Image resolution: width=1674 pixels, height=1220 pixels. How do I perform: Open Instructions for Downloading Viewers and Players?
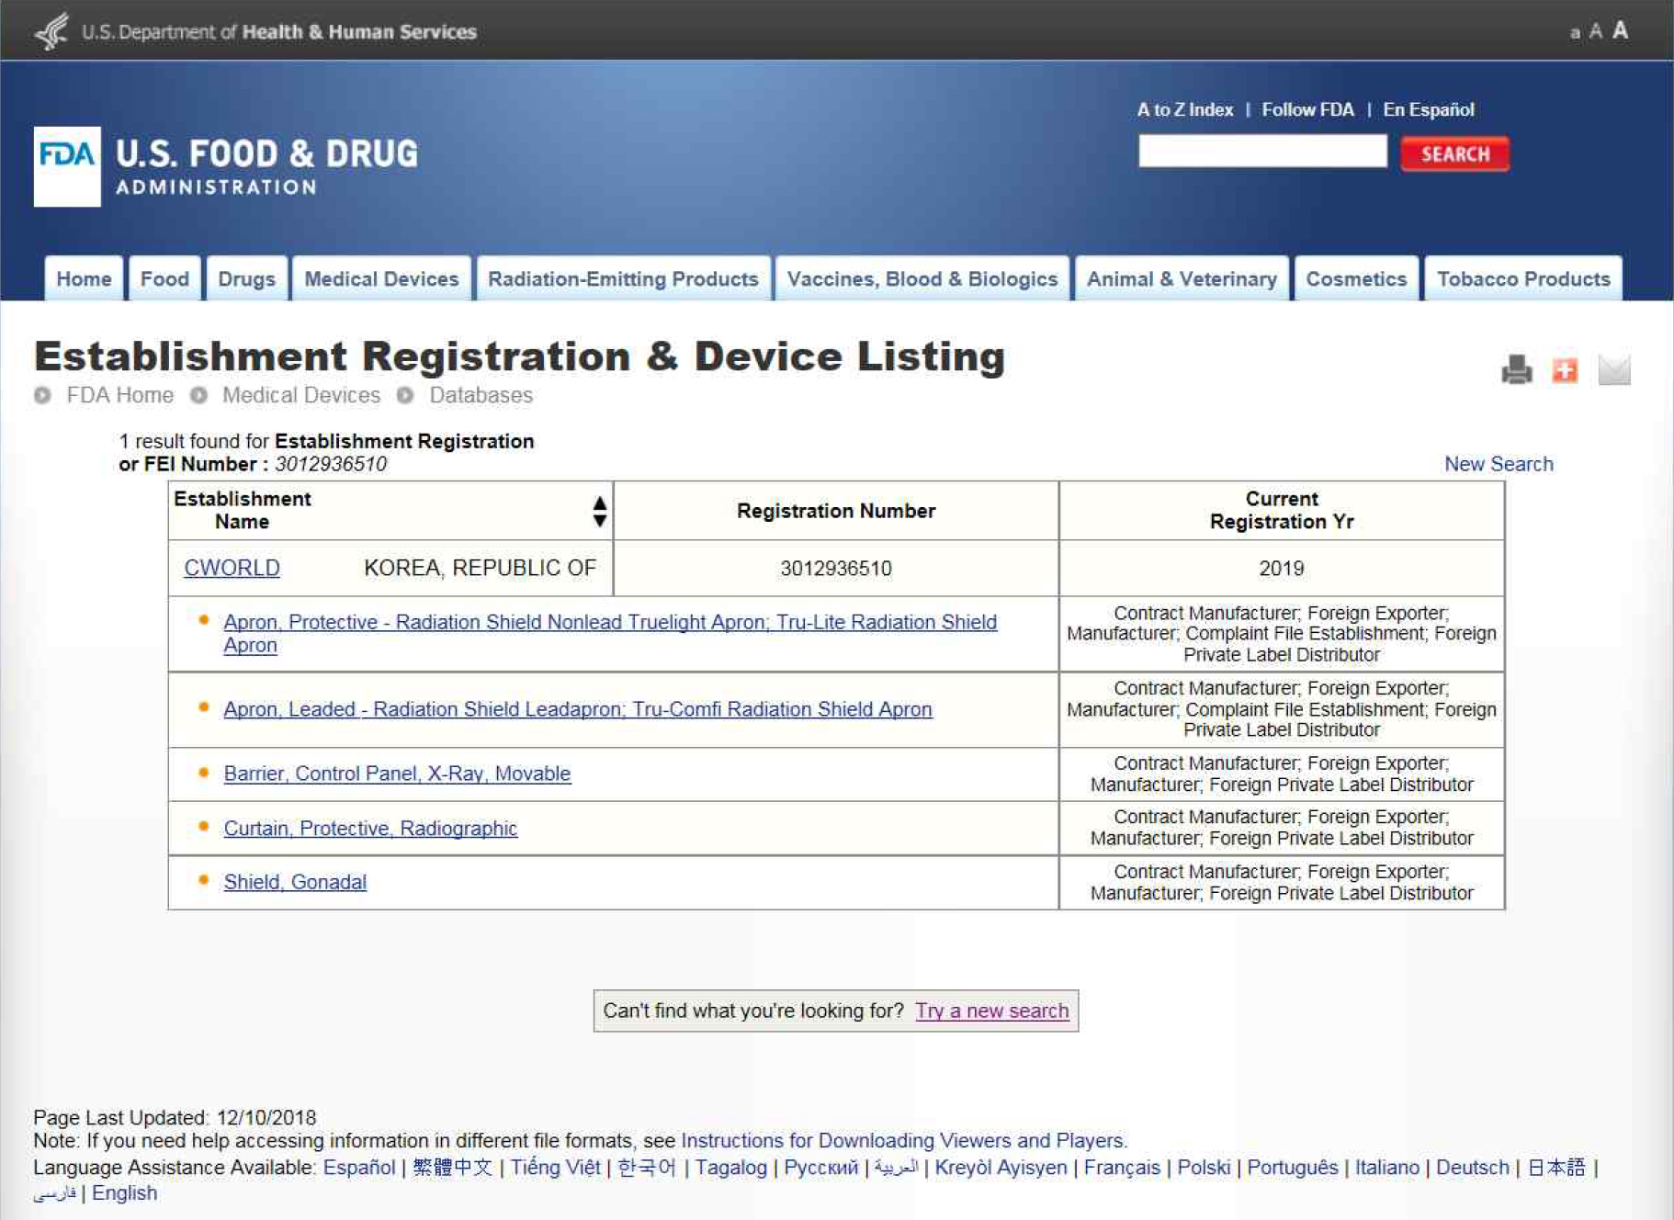tap(902, 1140)
